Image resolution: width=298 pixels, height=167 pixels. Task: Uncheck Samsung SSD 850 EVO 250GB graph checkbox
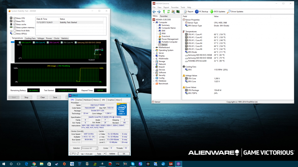(76, 42)
